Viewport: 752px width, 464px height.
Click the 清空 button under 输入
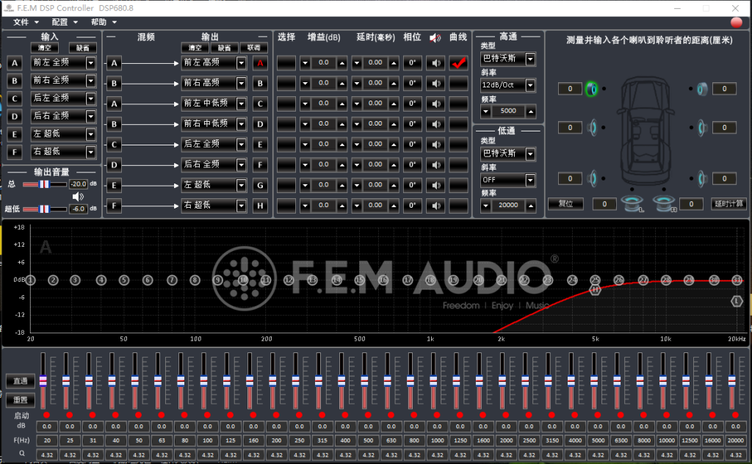[45, 48]
